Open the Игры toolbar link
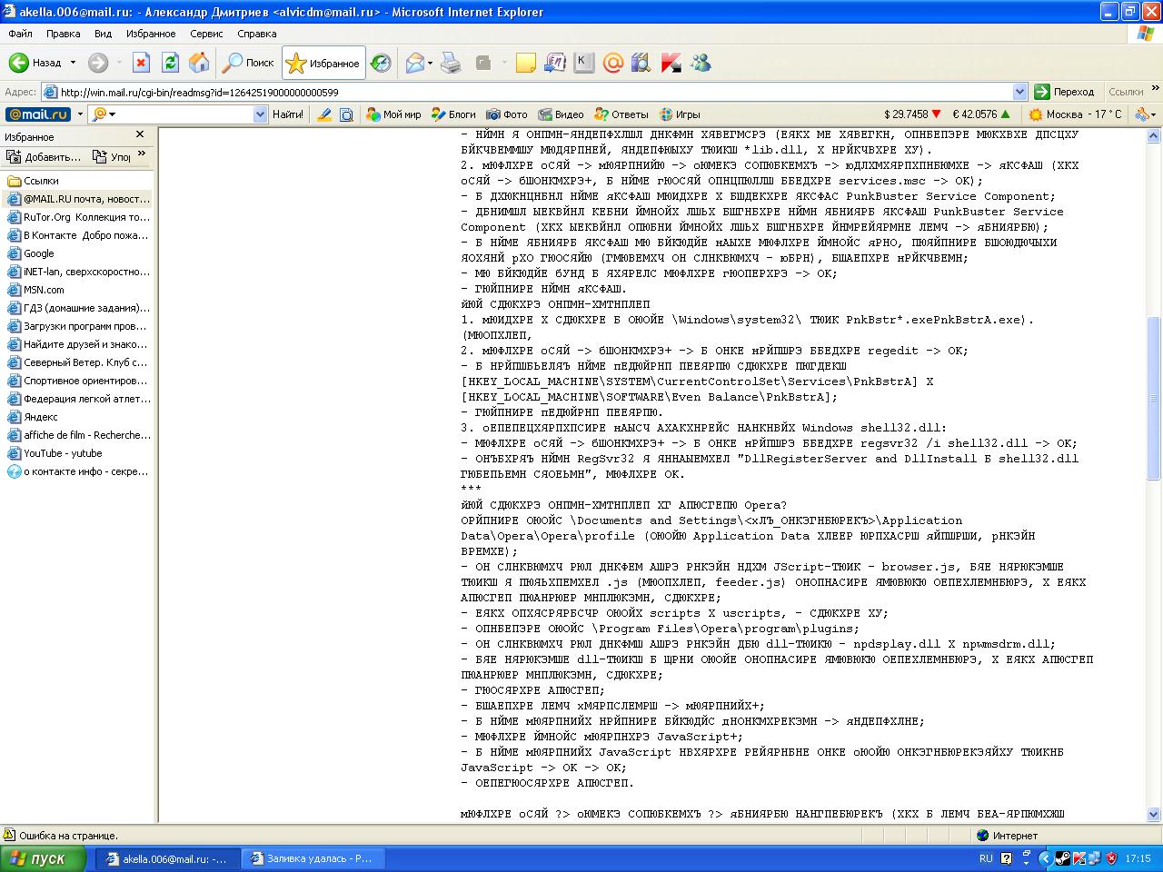The width and height of the screenshot is (1163, 872). coord(680,114)
